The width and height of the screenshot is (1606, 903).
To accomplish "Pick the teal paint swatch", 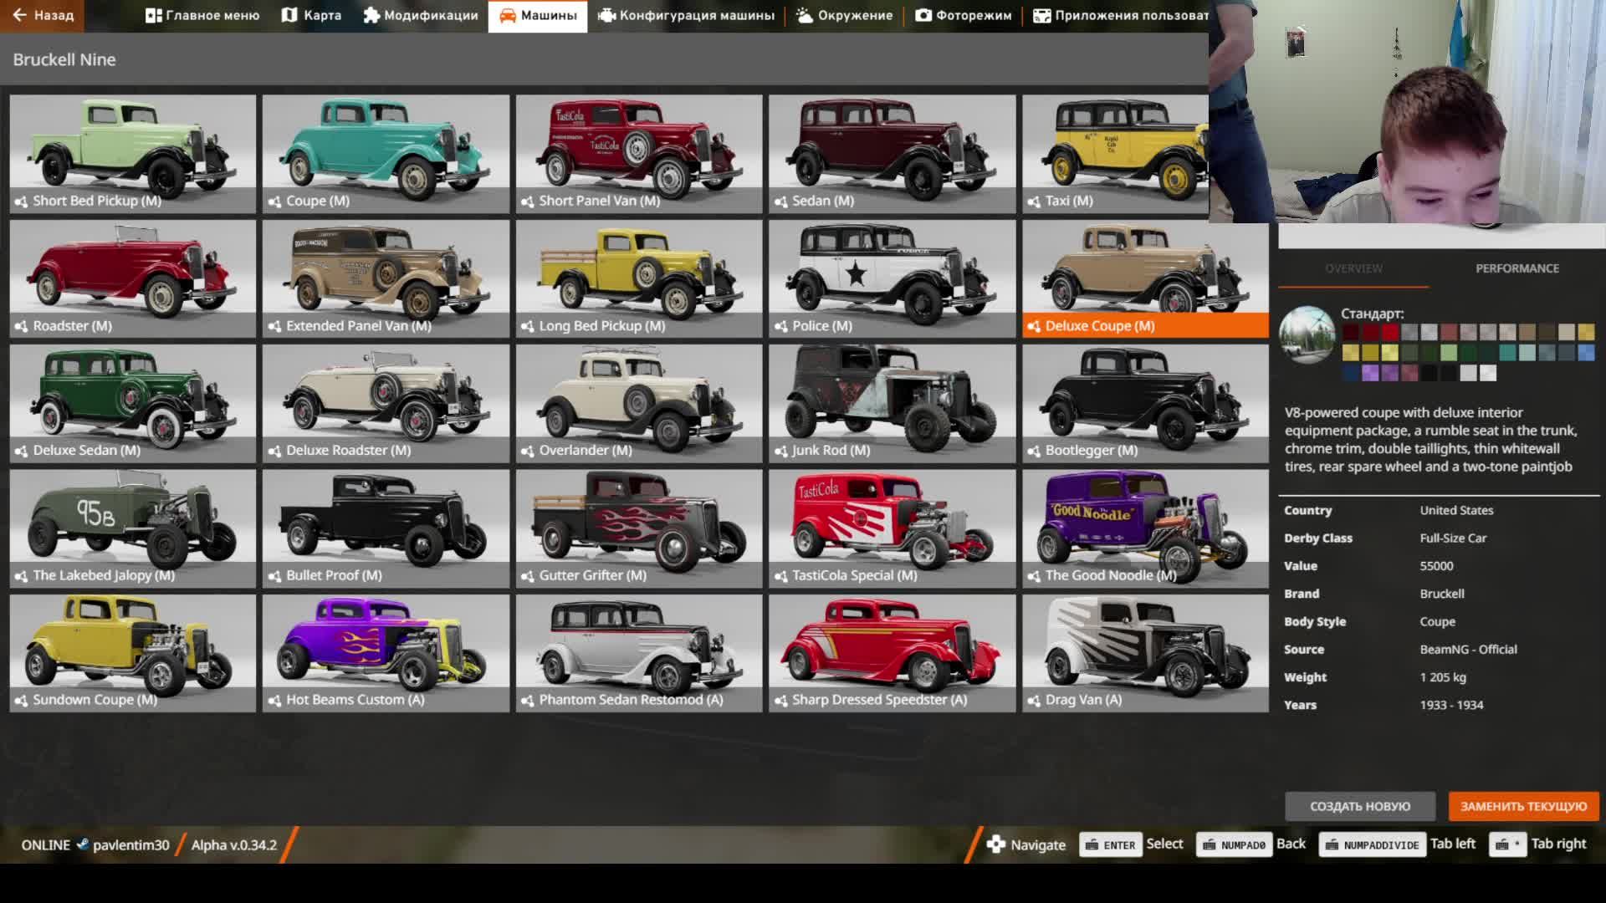I will (1508, 353).
